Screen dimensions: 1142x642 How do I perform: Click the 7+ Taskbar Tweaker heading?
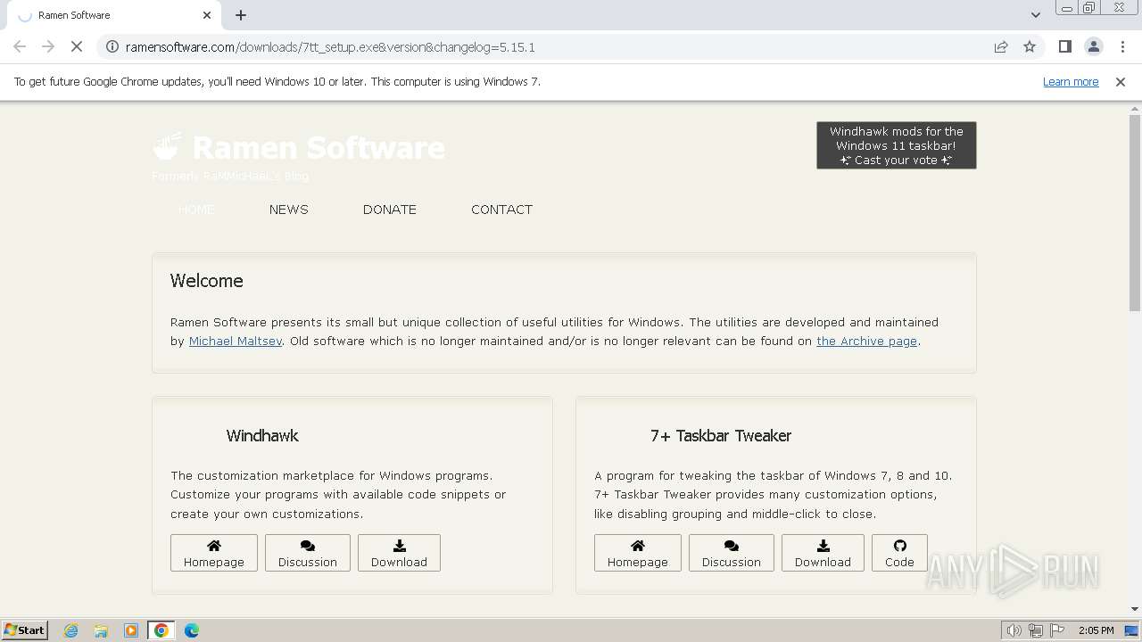[x=721, y=436]
